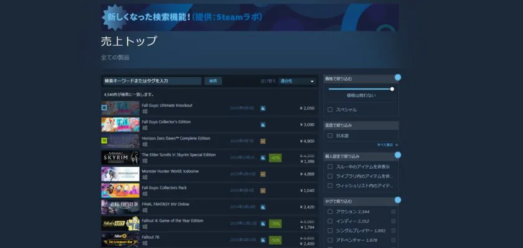Collapse the 価格で絞り込む panel header
Image resolution: width=523 pixels, height=248 pixels.
[361, 79]
